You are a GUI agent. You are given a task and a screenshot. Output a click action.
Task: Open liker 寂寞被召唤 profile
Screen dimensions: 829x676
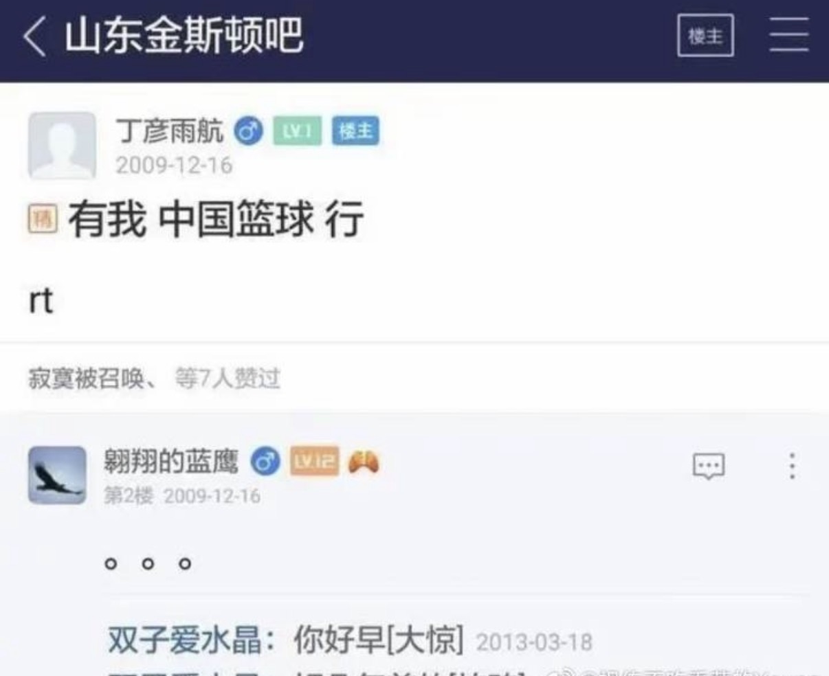click(x=86, y=379)
